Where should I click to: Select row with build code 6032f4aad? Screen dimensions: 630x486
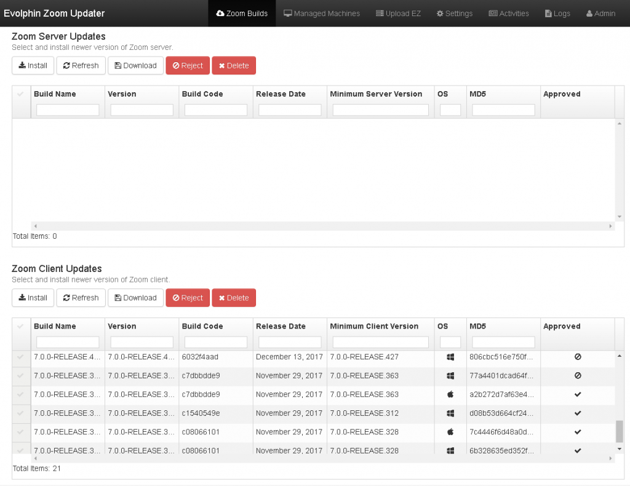(20, 357)
